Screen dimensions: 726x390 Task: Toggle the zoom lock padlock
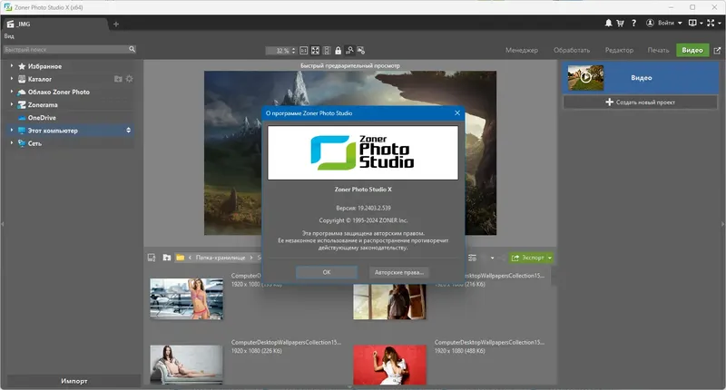pyautogui.click(x=338, y=51)
